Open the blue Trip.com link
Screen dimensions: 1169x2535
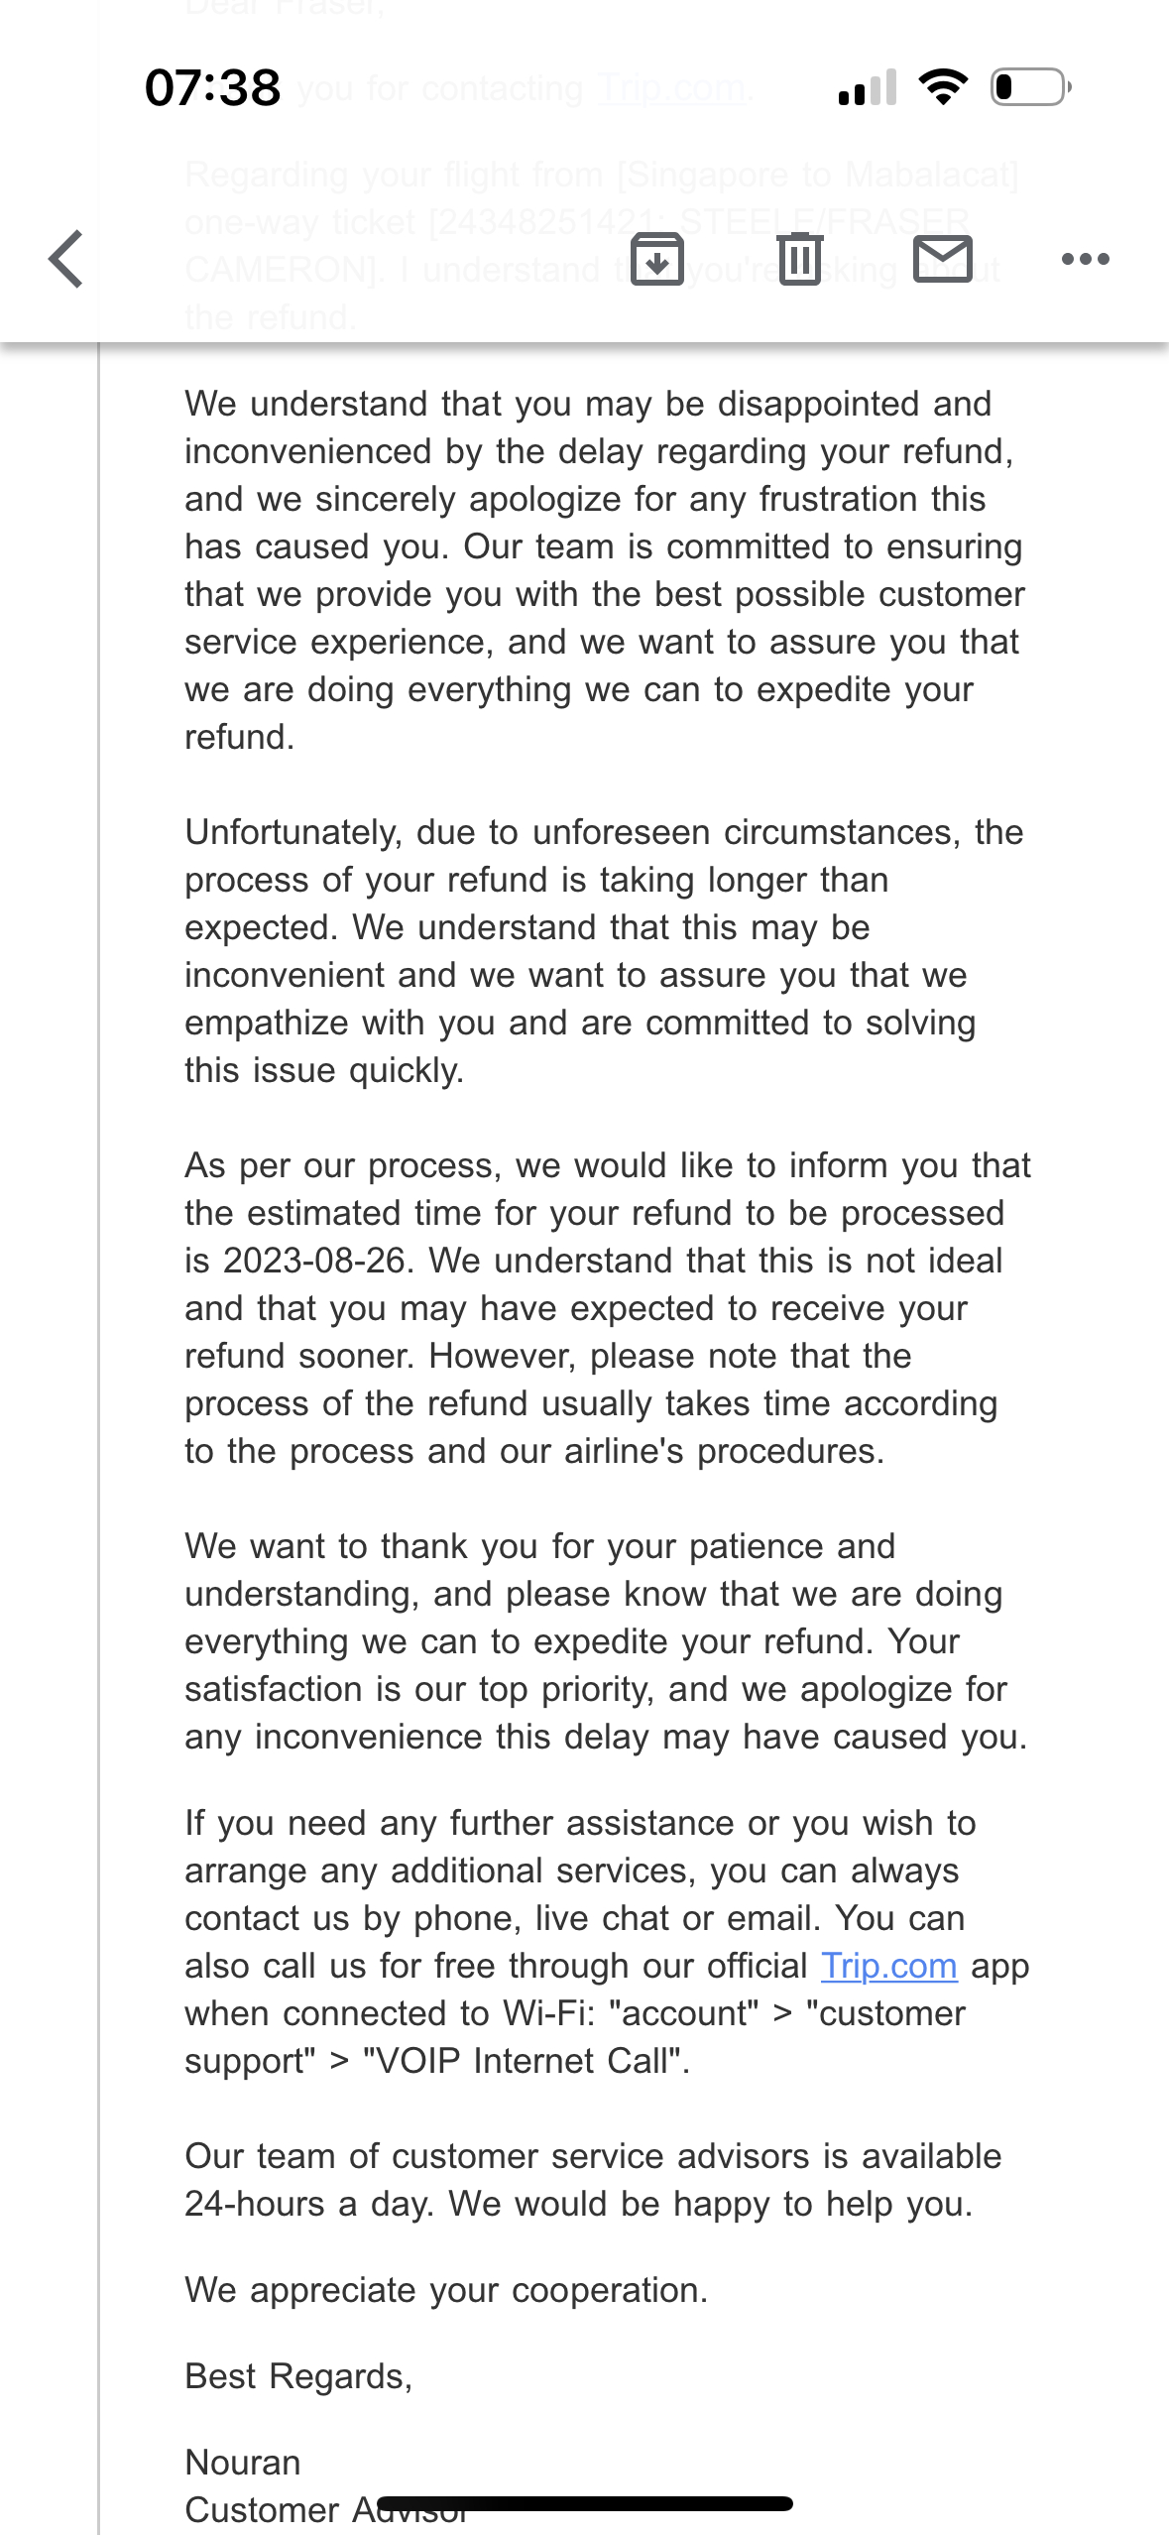tap(888, 1966)
